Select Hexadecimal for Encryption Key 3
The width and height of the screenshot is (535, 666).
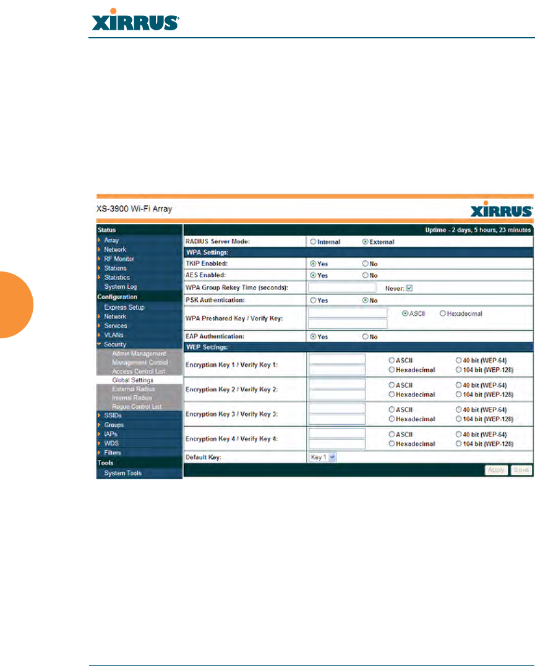click(392, 419)
